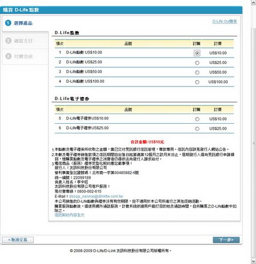Click the 品號 header in D-Life點數 table
Screen dimensions: 256x264
tap(128, 44)
